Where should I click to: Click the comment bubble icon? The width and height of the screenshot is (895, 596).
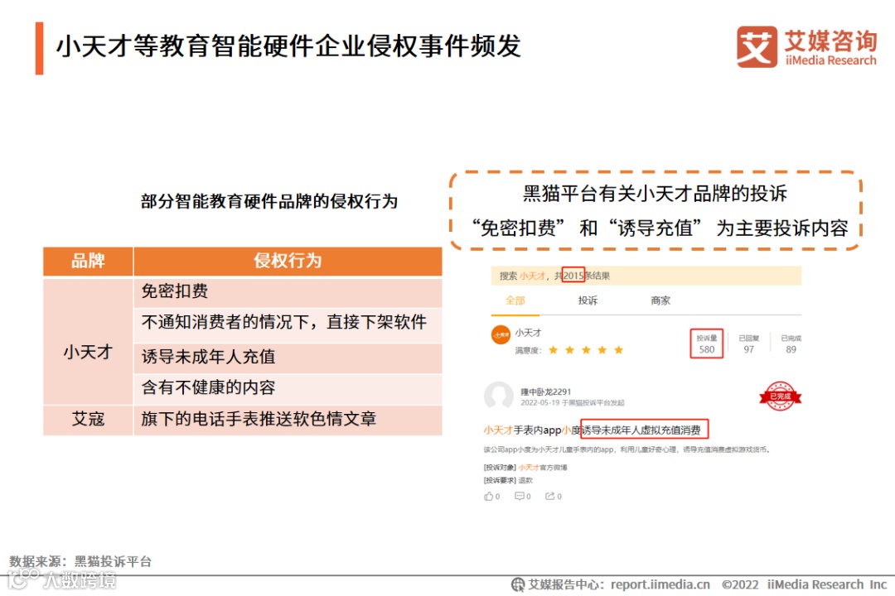pyautogui.click(x=520, y=496)
